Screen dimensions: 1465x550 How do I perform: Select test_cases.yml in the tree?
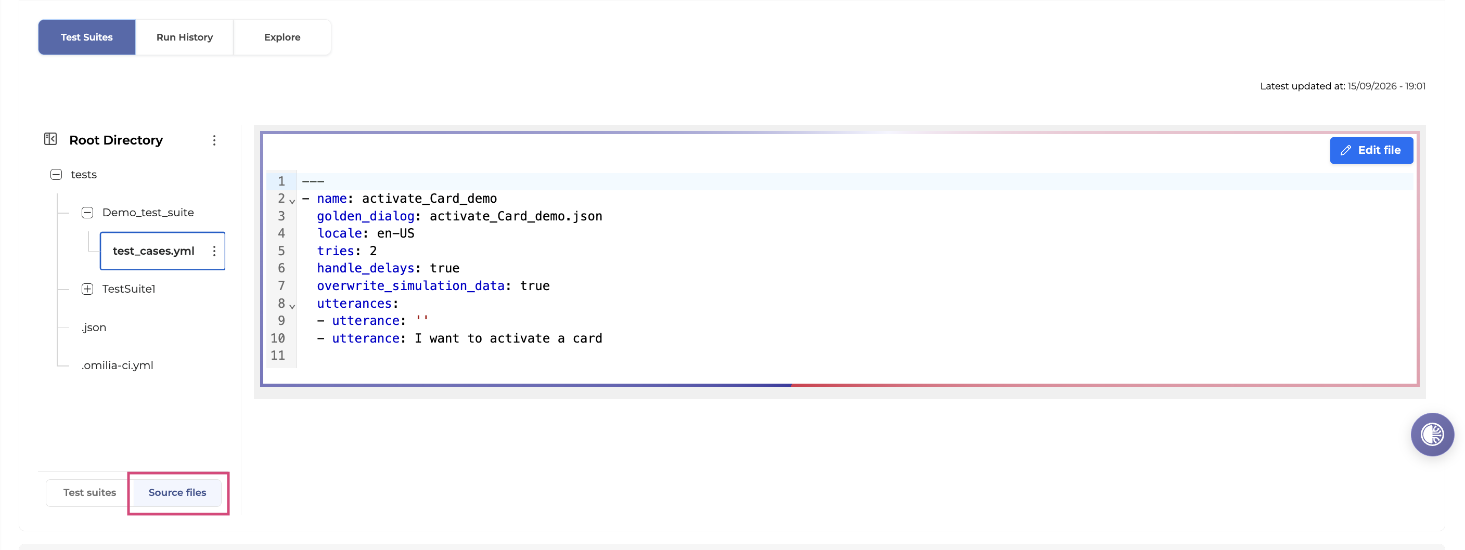153,251
